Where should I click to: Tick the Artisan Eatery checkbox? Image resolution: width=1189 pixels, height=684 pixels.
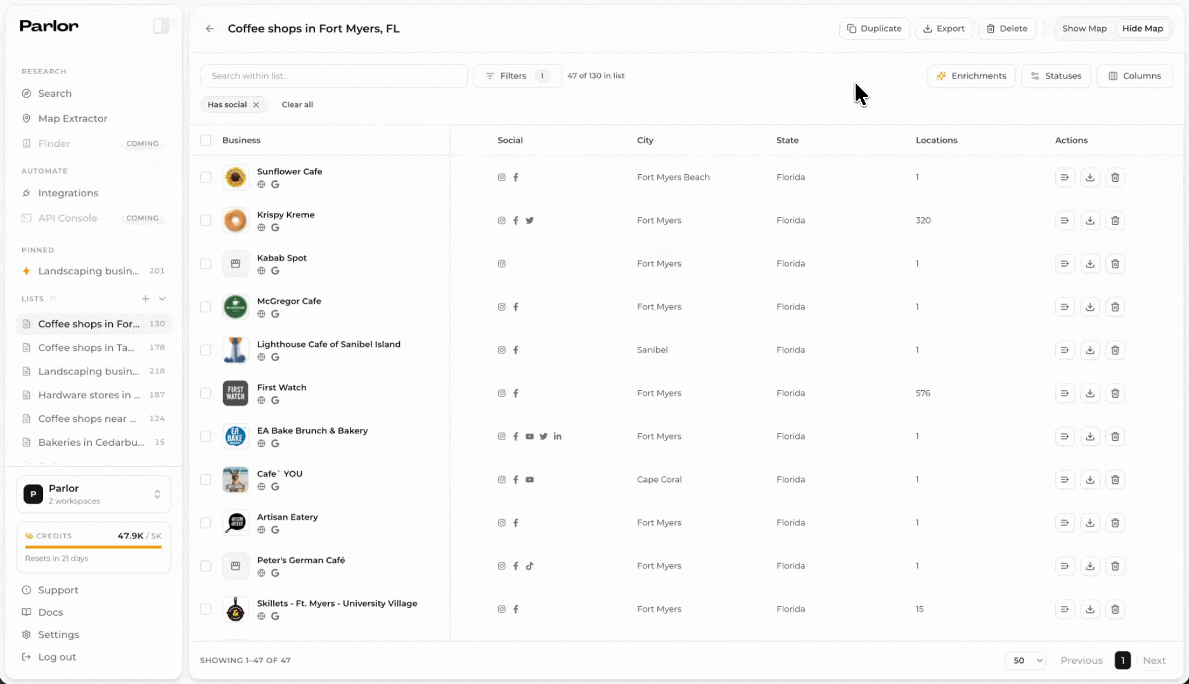205,523
